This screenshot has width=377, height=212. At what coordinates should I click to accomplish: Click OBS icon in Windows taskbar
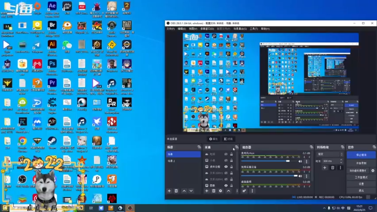130,208
